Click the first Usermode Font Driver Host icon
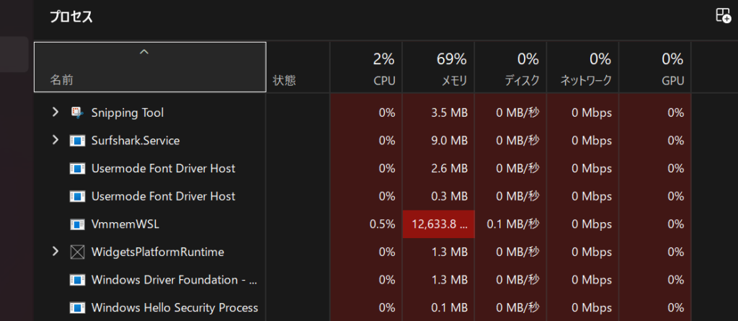738x321 pixels. [77, 169]
